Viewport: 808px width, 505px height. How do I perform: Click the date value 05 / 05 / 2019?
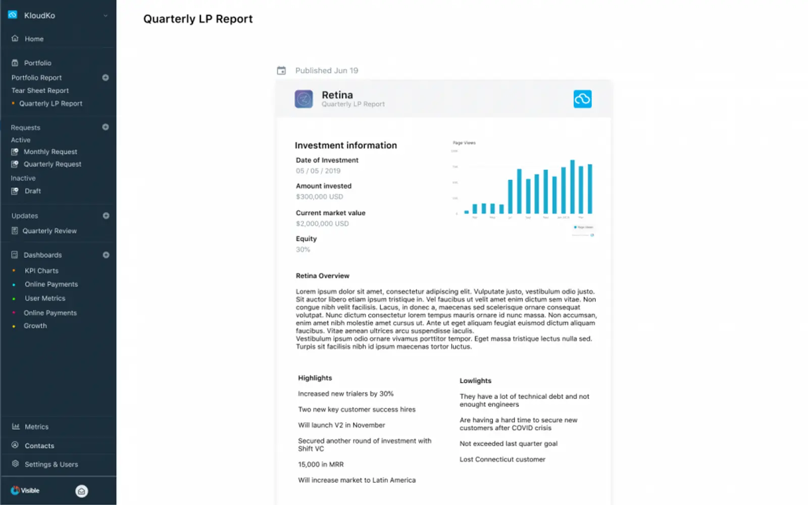(x=318, y=171)
